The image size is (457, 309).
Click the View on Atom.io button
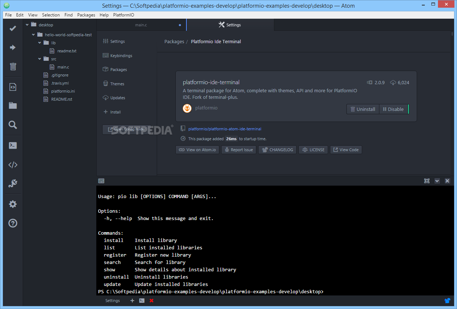click(x=197, y=150)
